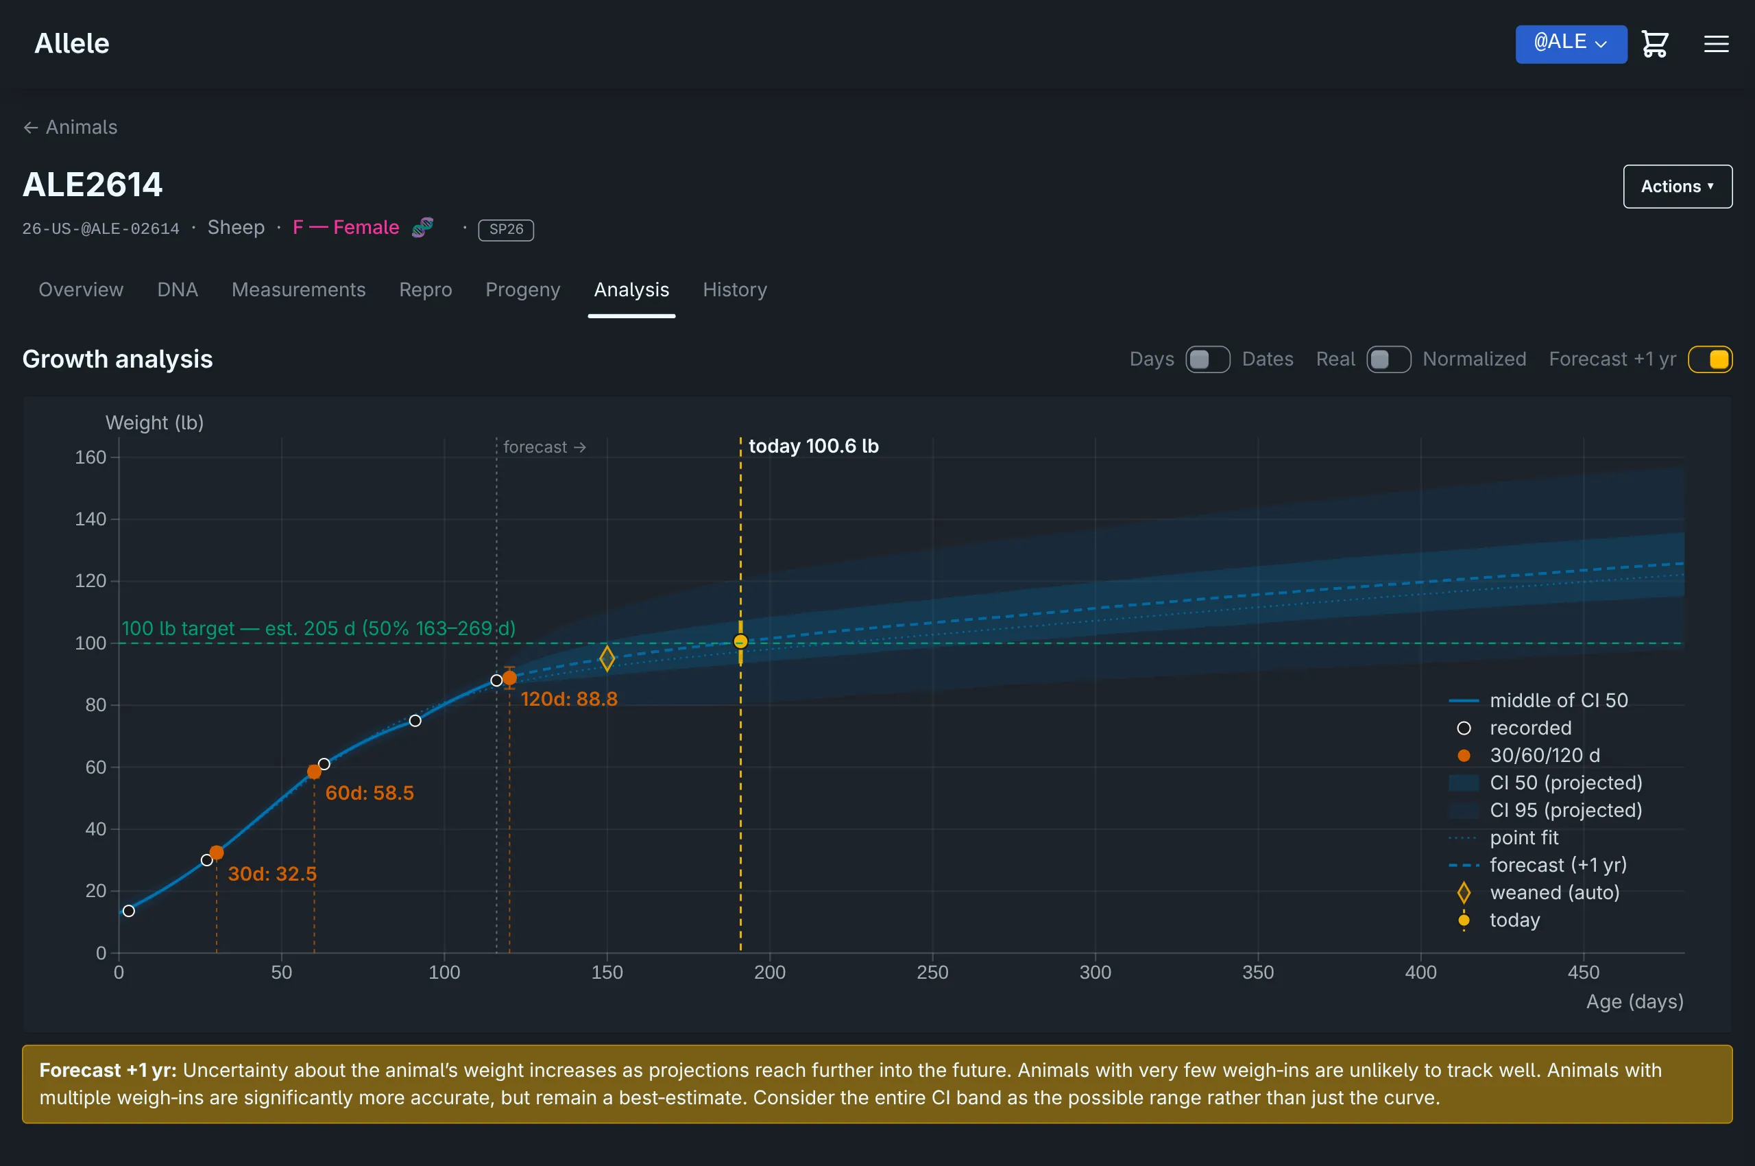Click the '60d: 58.5' label
1755x1166 pixels.
click(370, 793)
